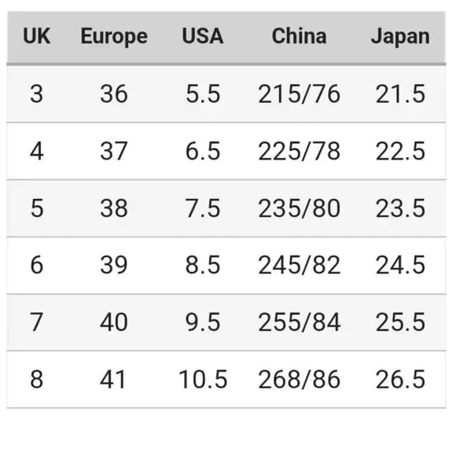456x456 pixels.
Task: Click the Europe column header
Action: click(x=114, y=37)
